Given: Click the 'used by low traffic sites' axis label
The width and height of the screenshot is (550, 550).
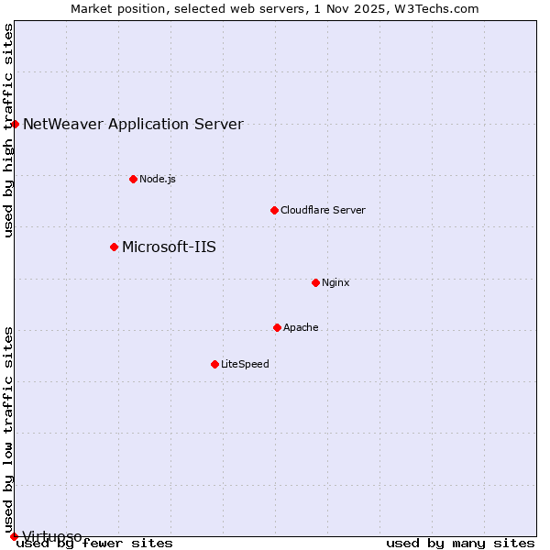Looking at the screenshot, I should (8, 423).
